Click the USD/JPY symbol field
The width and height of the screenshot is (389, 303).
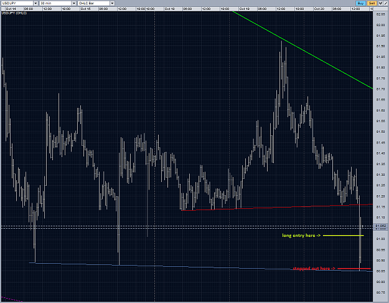pos(17,3)
